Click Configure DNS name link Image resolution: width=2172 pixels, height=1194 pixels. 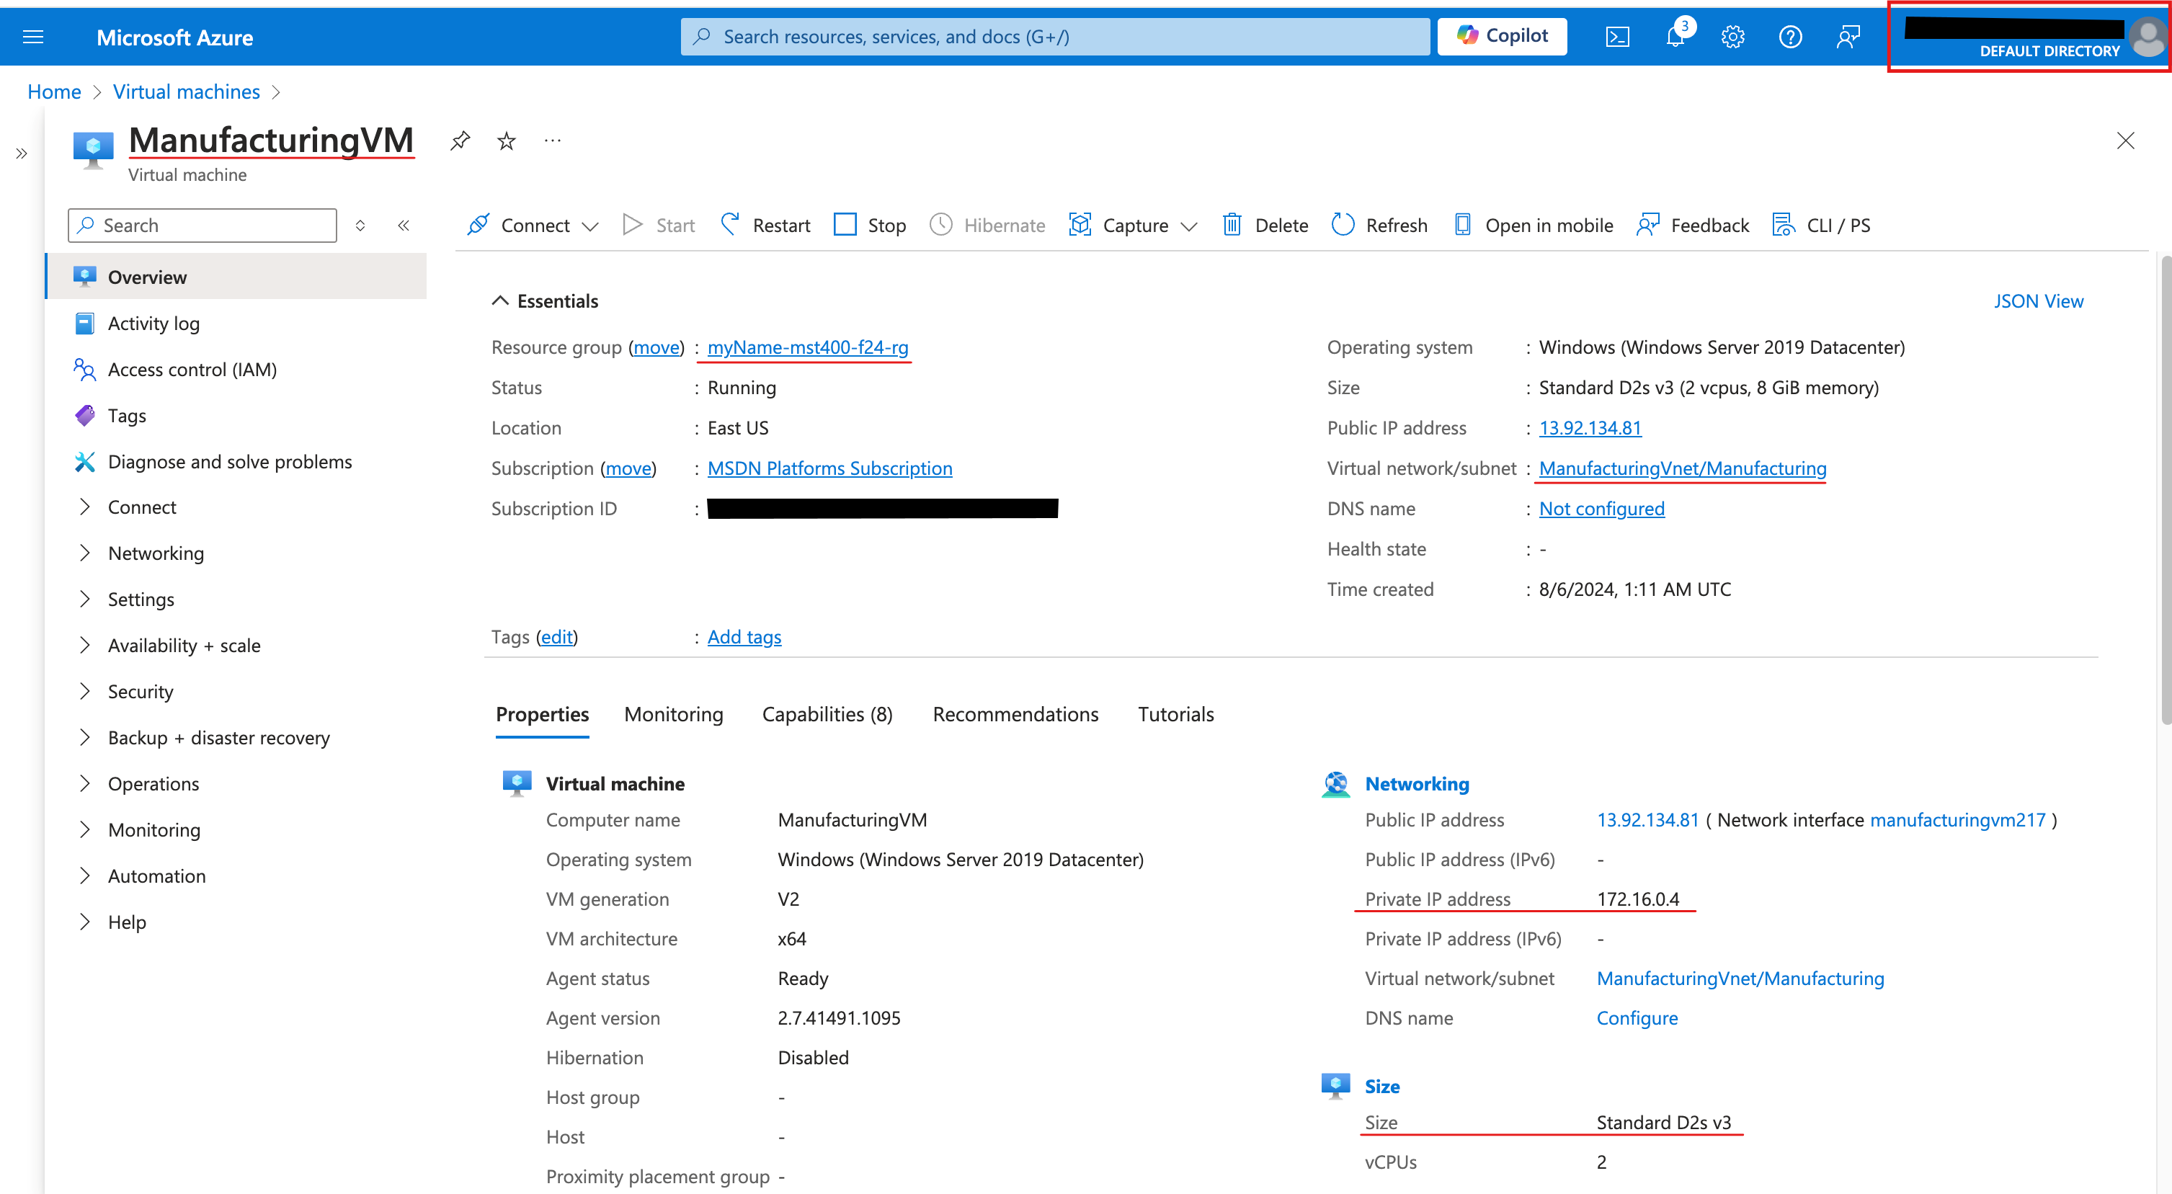[1637, 1017]
